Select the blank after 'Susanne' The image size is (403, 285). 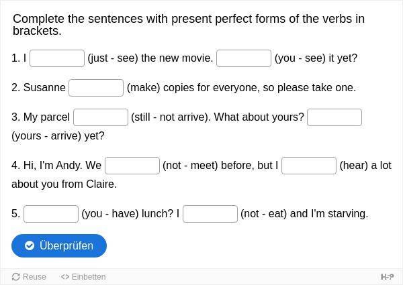click(x=96, y=88)
